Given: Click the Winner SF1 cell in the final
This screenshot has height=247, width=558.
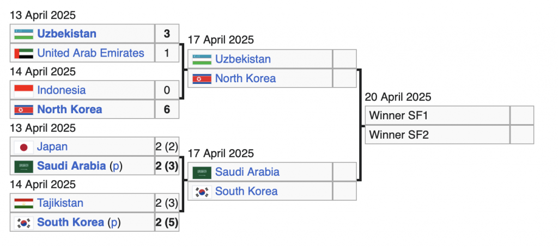Looking at the screenshot, I should click(x=437, y=115).
